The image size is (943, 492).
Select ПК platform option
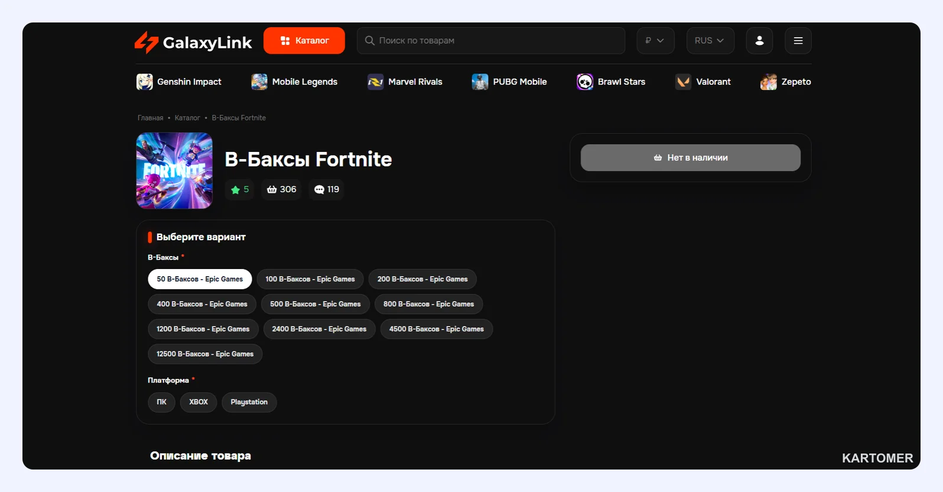(x=161, y=402)
